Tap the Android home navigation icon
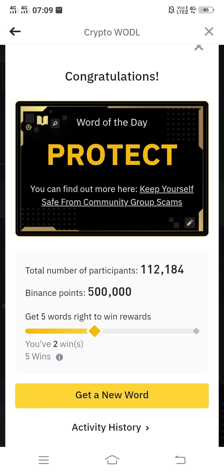Image resolution: width=224 pixels, height=473 pixels. pyautogui.click(x=112, y=460)
